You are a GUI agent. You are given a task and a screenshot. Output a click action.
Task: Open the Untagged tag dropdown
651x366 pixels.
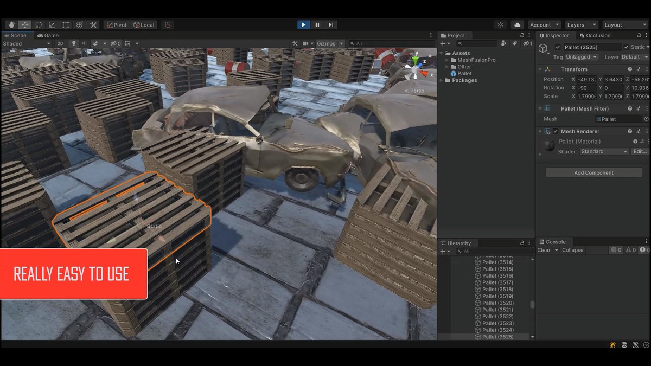pyautogui.click(x=582, y=57)
